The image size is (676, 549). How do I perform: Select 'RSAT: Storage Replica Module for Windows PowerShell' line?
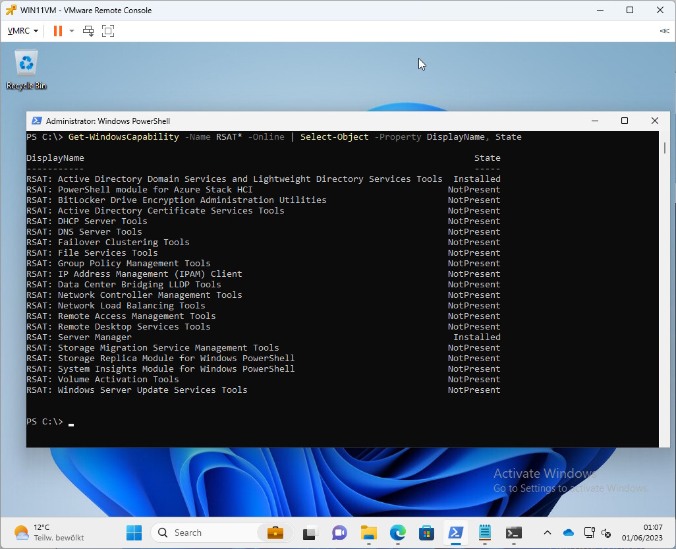point(160,359)
